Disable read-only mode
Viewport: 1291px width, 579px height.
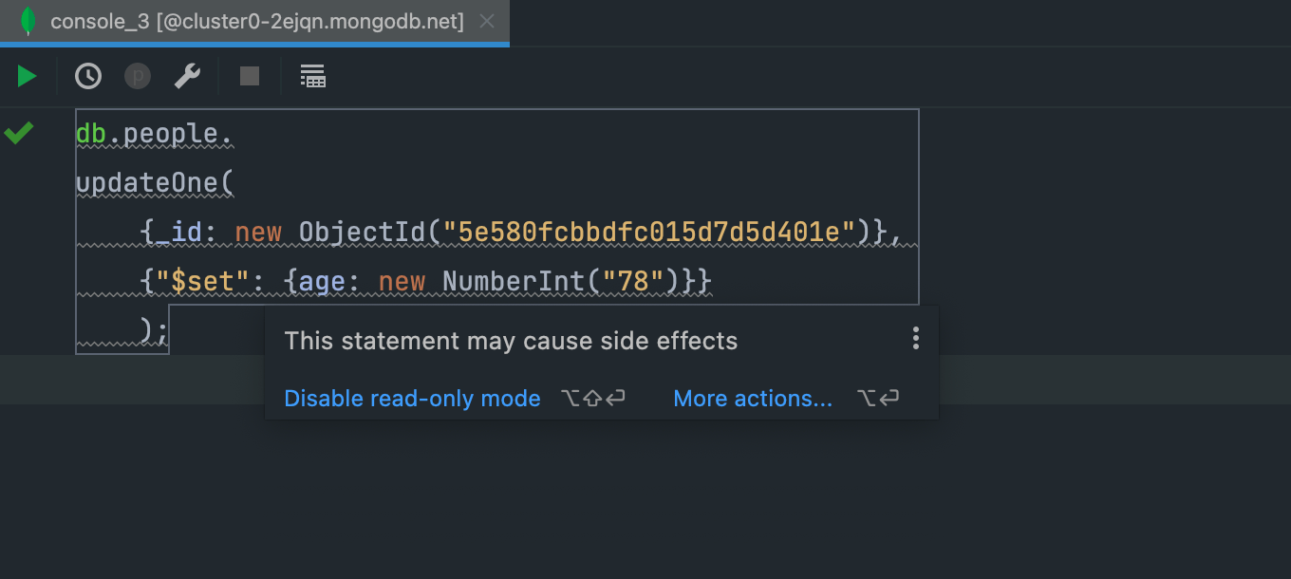(x=412, y=398)
